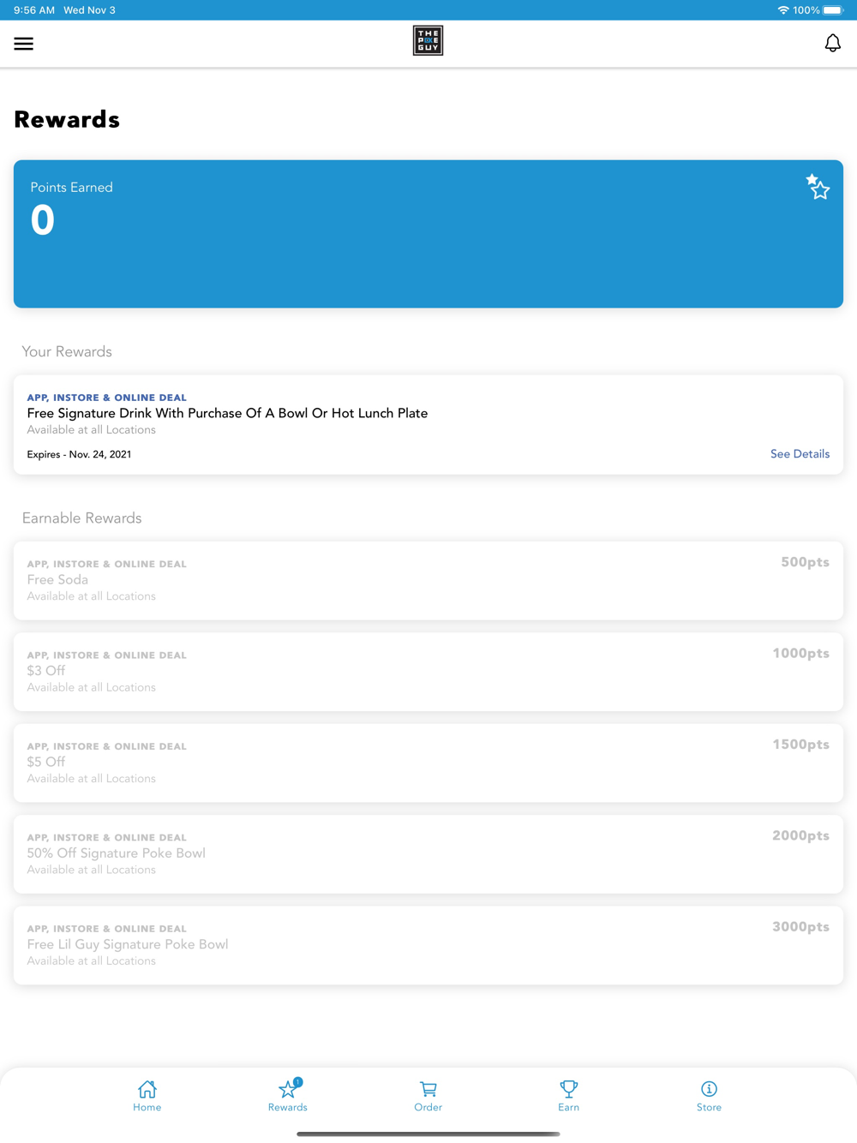The image size is (857, 1143).
Task: Tap the stars icon in points card
Action: (x=818, y=187)
